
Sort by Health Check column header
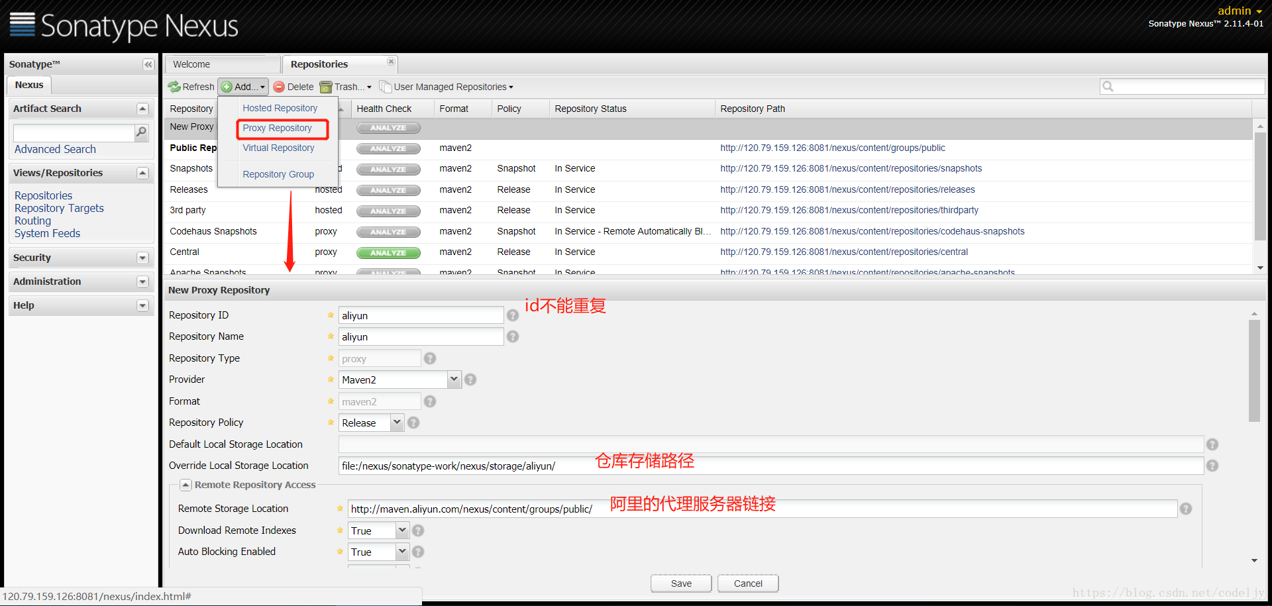pos(392,109)
